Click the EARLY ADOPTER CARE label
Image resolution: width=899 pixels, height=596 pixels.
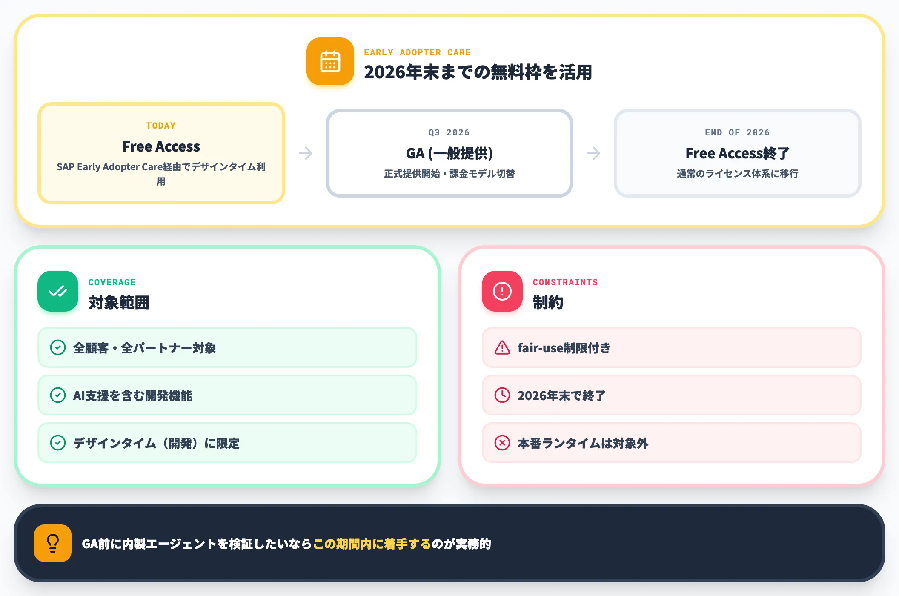[x=417, y=52]
